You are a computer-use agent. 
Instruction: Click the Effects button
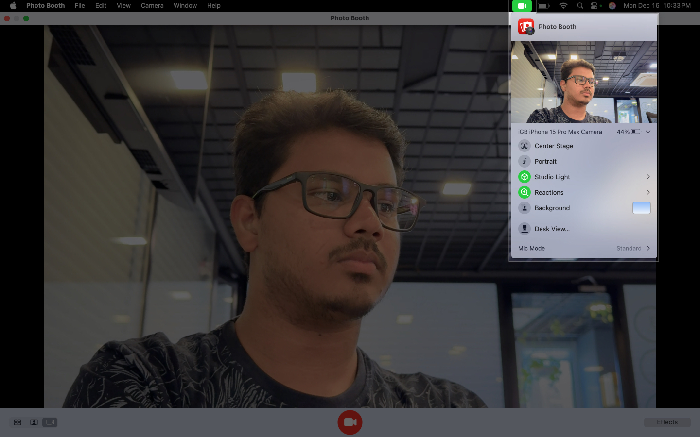(667, 422)
